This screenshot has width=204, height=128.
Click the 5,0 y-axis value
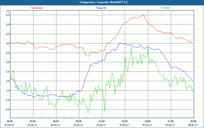8,24
